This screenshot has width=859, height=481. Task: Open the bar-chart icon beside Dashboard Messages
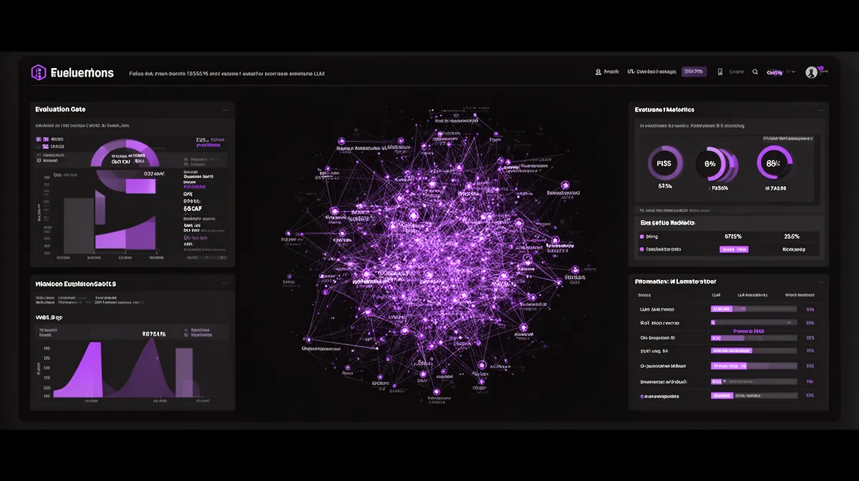click(x=631, y=72)
